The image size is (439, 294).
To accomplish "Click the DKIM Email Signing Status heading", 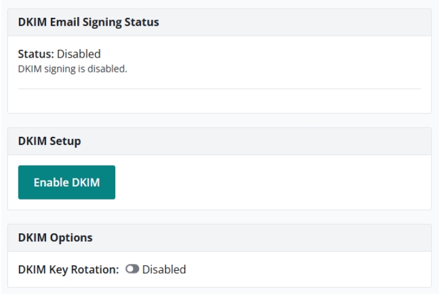I will [88, 22].
